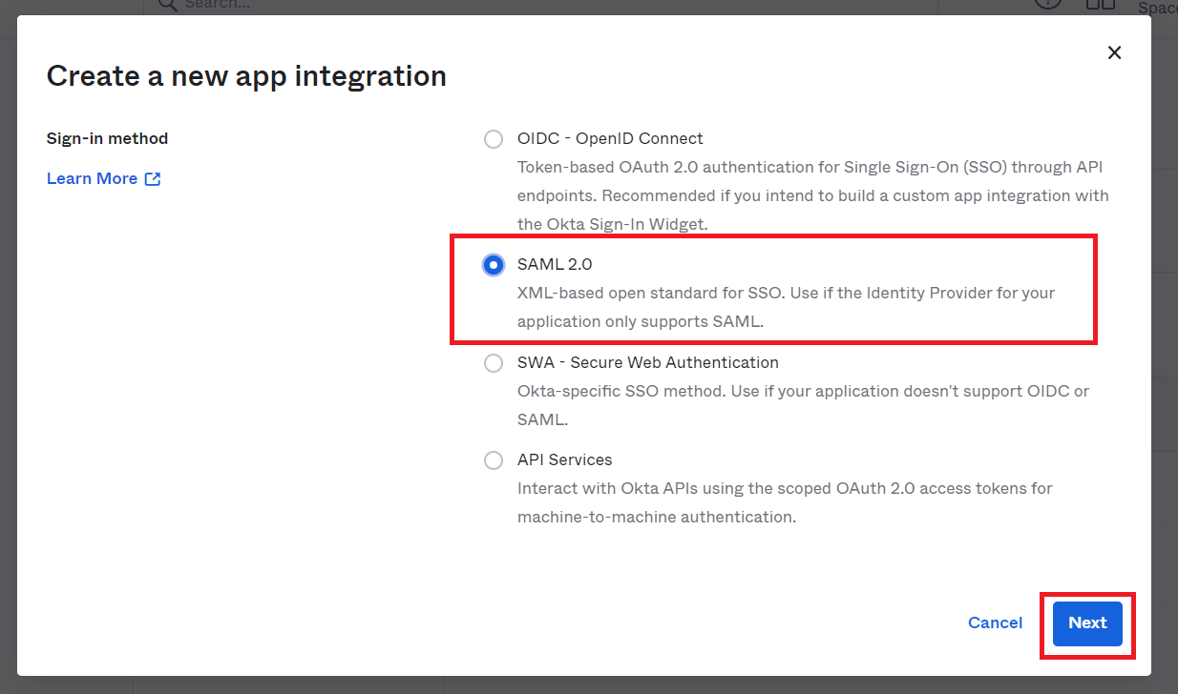Open the Learn More link

pos(92,179)
